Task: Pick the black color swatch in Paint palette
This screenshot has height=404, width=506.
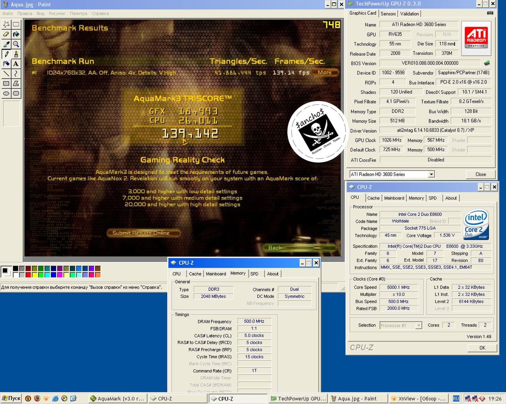Action: coord(16,269)
